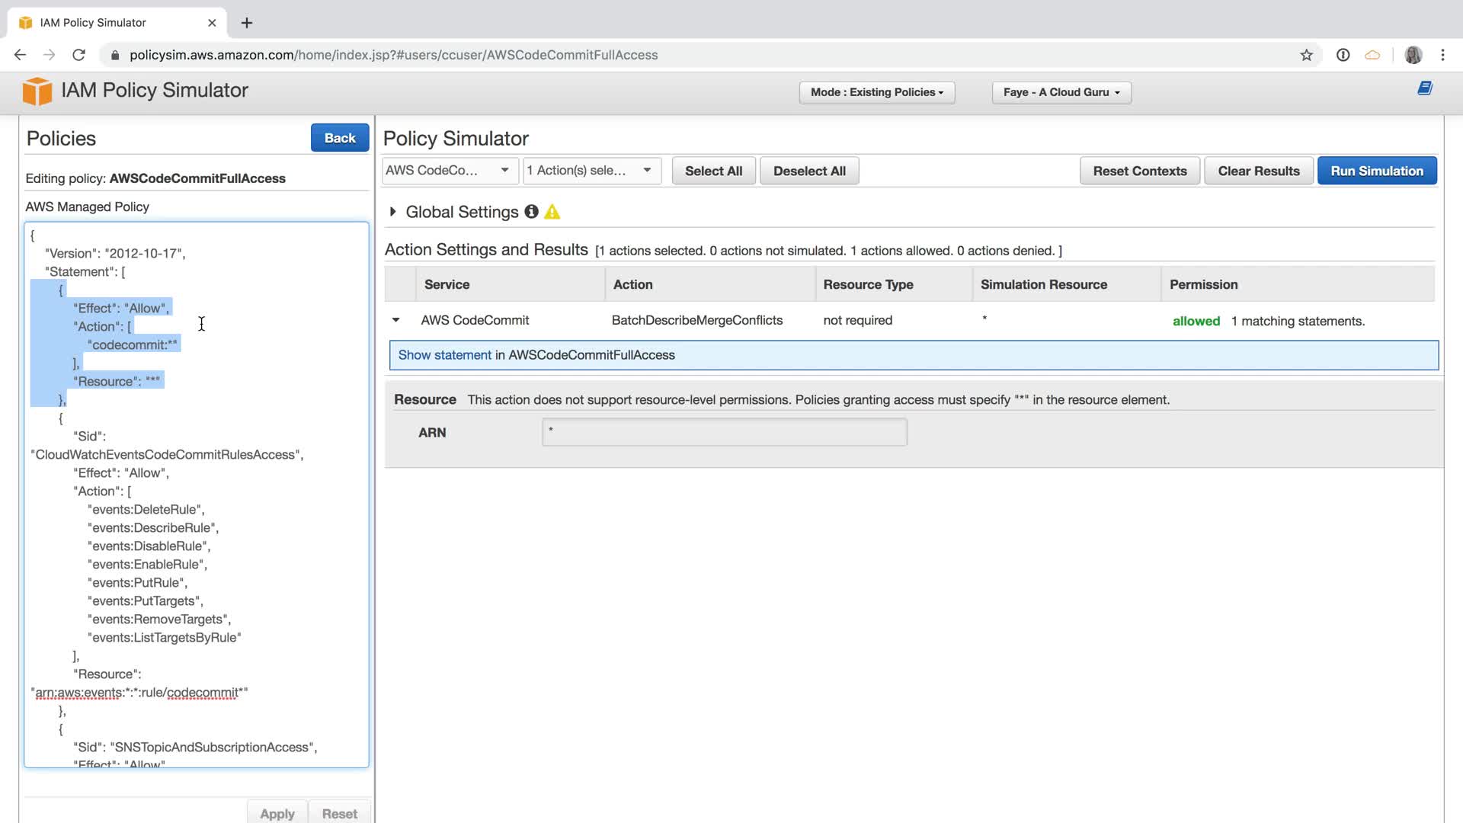Open Mode: Existing Policies menu
The width and height of the screenshot is (1463, 823).
[x=876, y=92]
